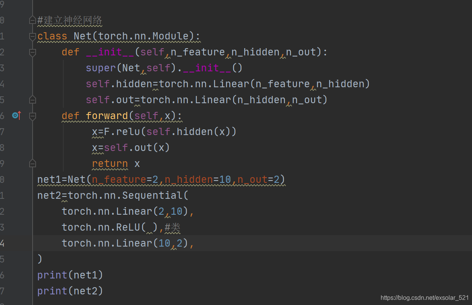
Task: Collapse the class Net code block
Action: (x=33, y=36)
